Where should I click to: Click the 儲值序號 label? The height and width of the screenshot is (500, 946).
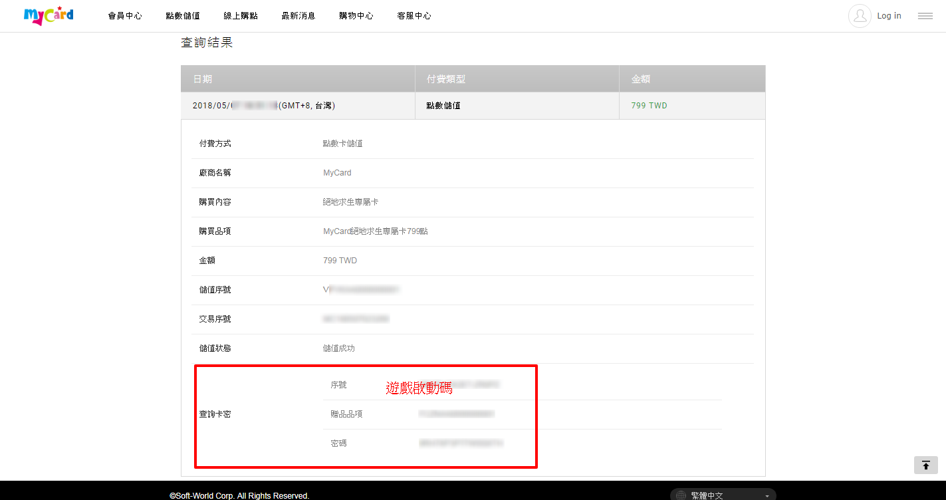(x=215, y=290)
